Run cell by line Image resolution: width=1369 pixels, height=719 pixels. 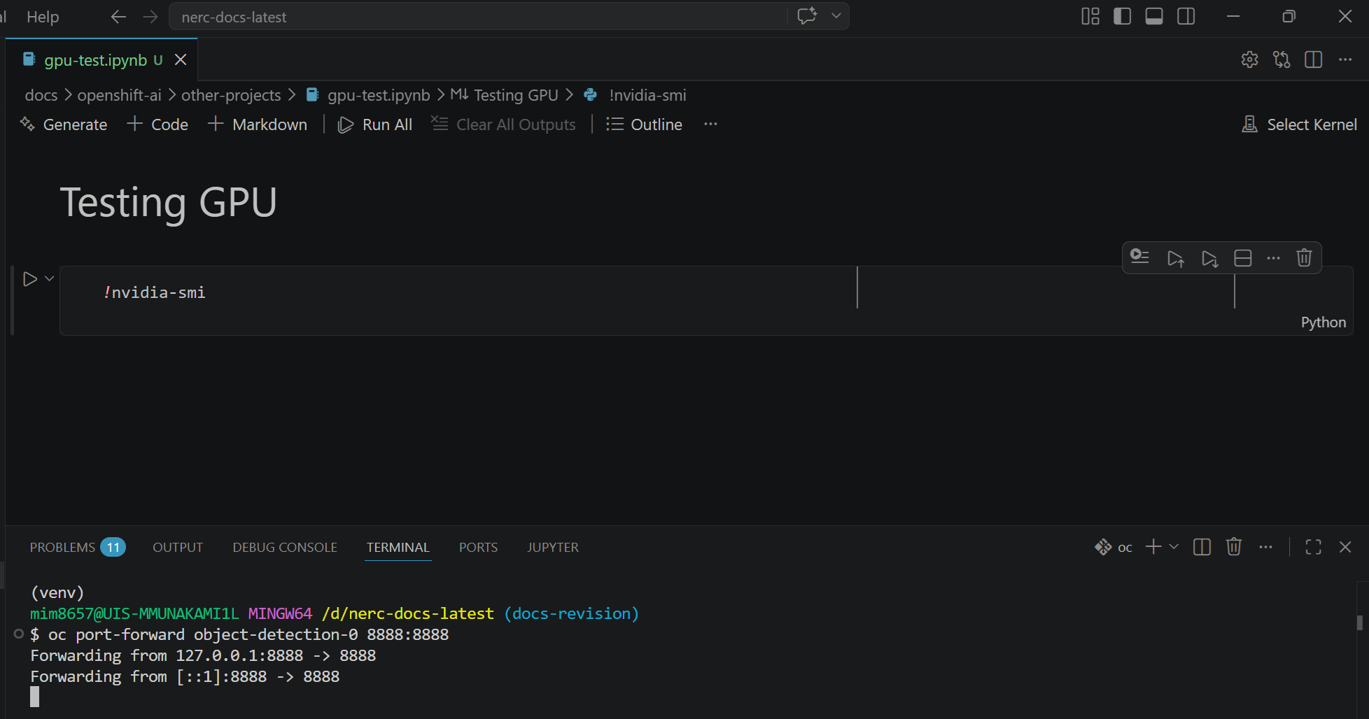point(1140,257)
